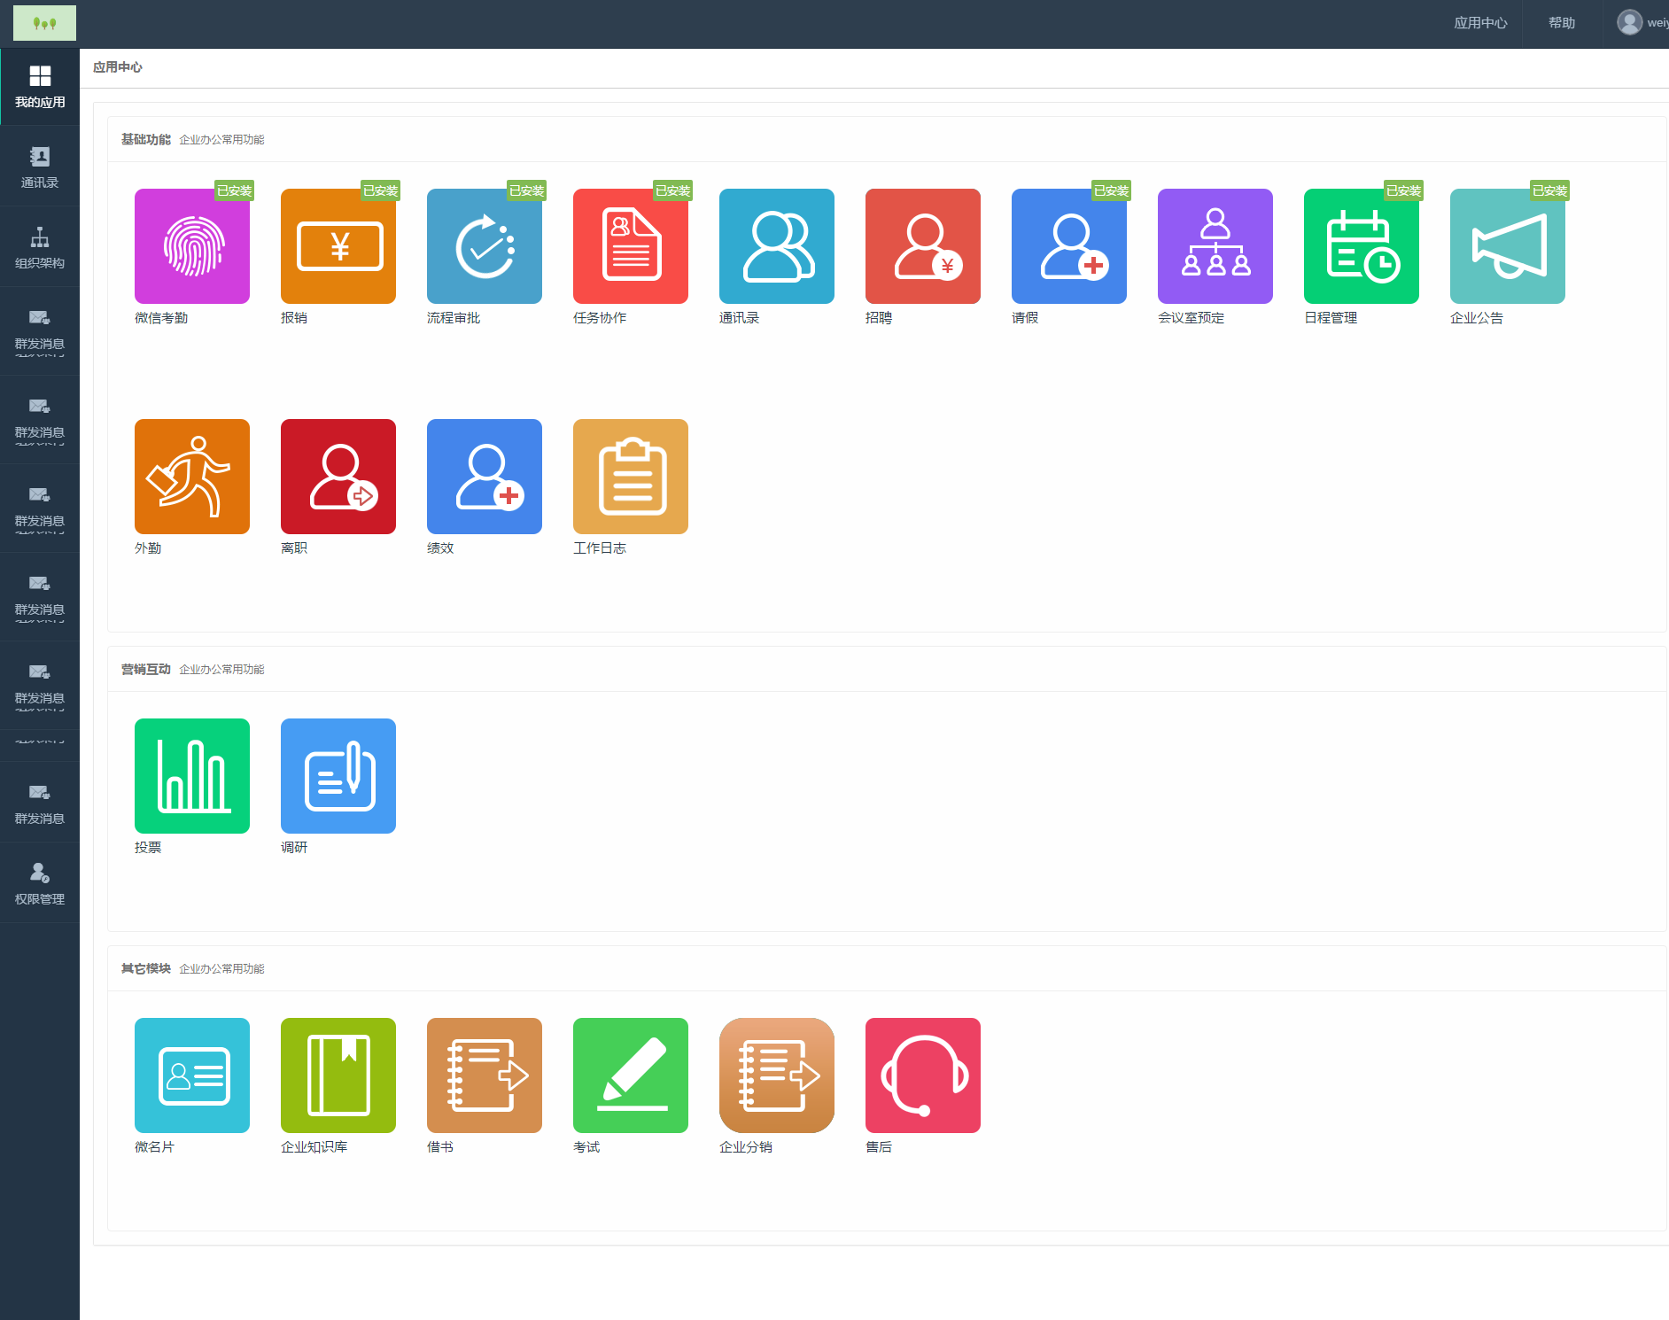Open the 工作日志 clipboard app
This screenshot has height=1320, width=1669.
(x=631, y=477)
